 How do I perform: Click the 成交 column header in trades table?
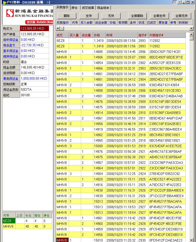62,35
